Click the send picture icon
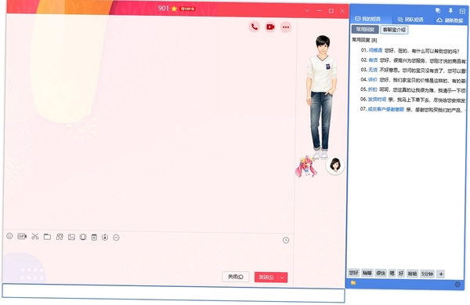Viewport: 470px width, 305px height. tap(71, 237)
